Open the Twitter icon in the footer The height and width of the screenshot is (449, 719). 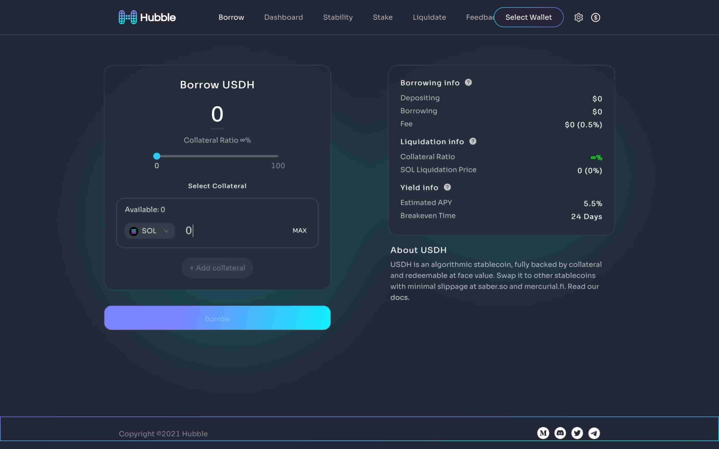coord(577,433)
